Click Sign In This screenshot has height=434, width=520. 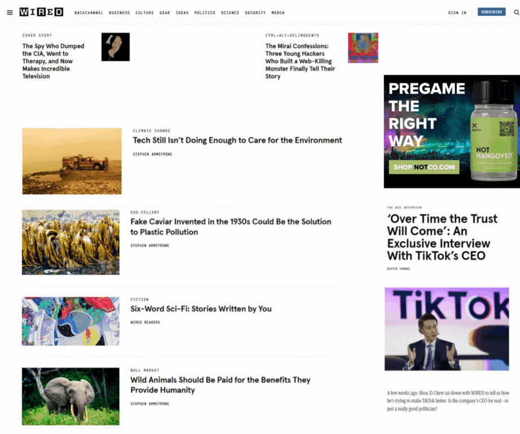[x=457, y=13]
